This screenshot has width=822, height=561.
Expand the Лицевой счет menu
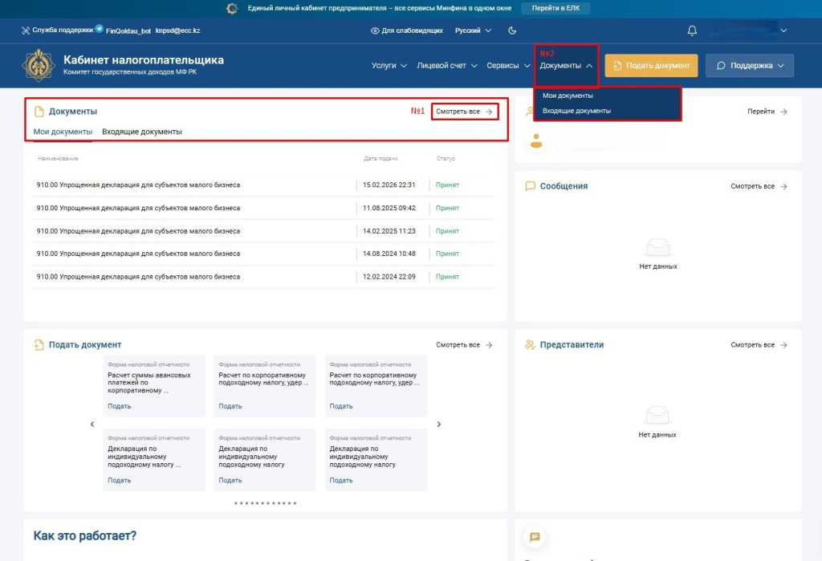447,66
